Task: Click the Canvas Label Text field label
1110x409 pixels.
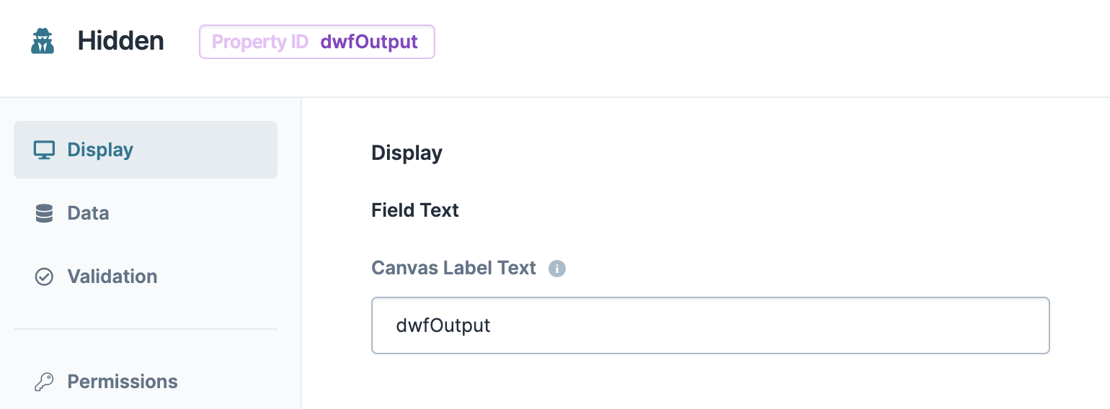Action: click(454, 268)
